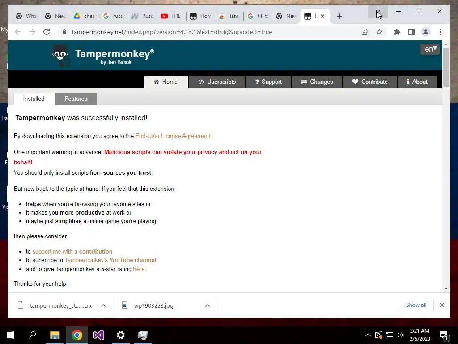Open the Support nav tab
Screen dimensions: 458x344
[268, 82]
